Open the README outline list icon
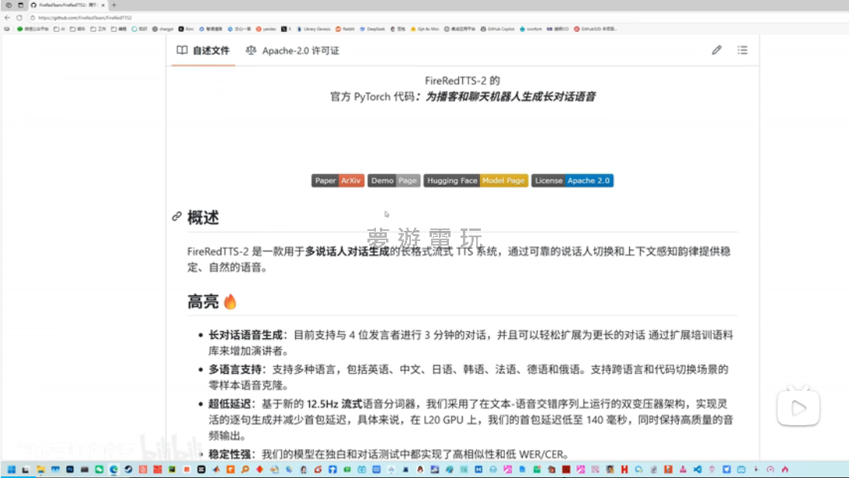 pyautogui.click(x=742, y=51)
